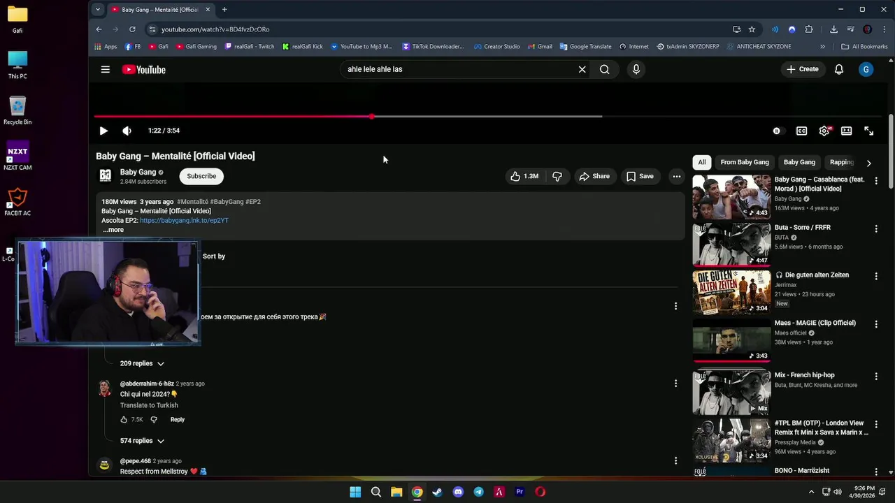Play the Mentalité video

pyautogui.click(x=103, y=131)
